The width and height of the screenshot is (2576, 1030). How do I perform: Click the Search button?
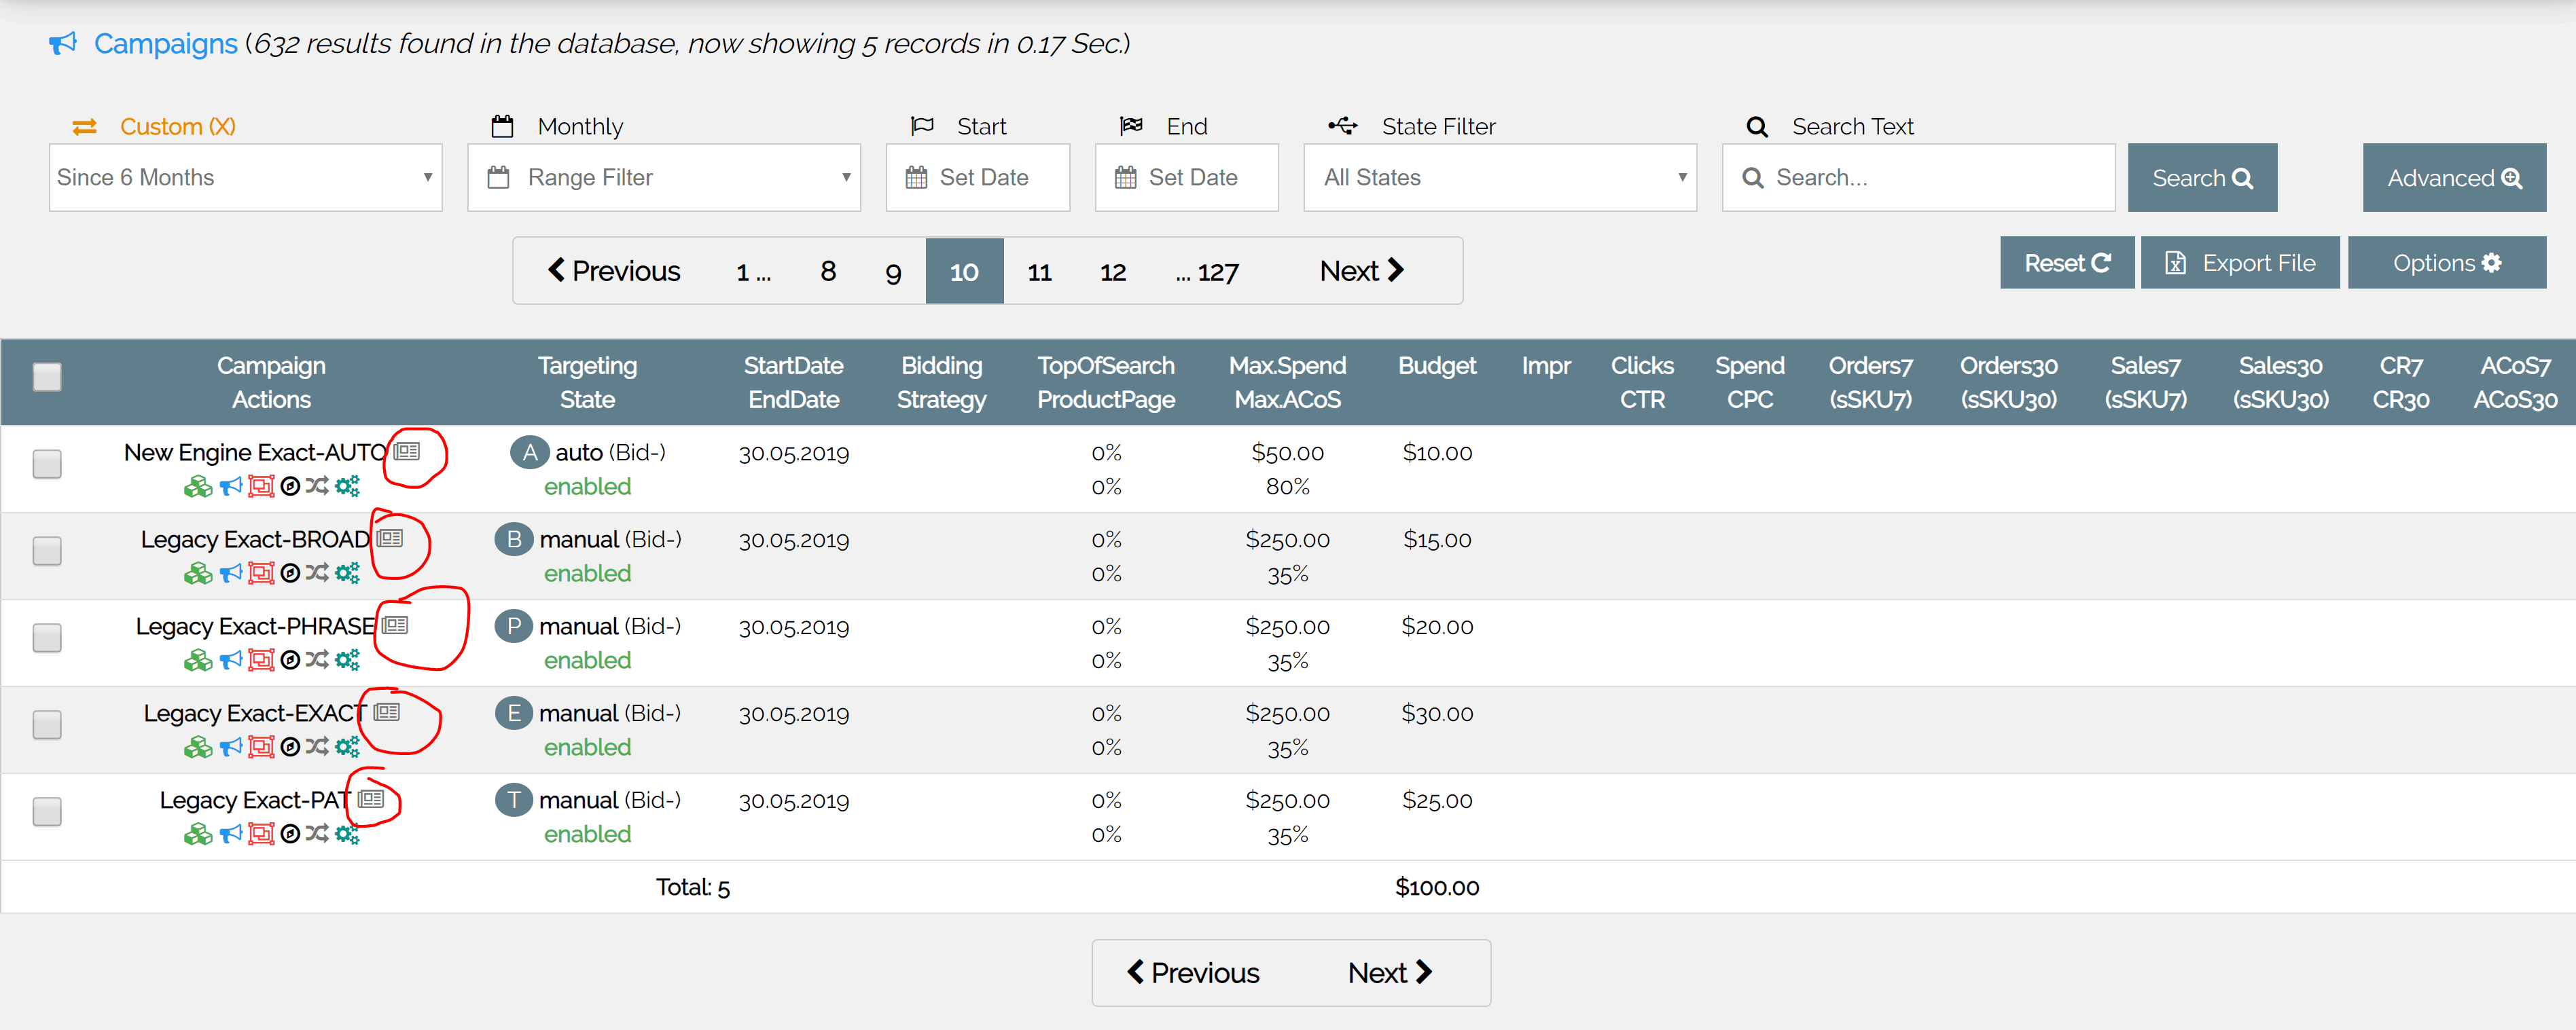tap(2202, 178)
